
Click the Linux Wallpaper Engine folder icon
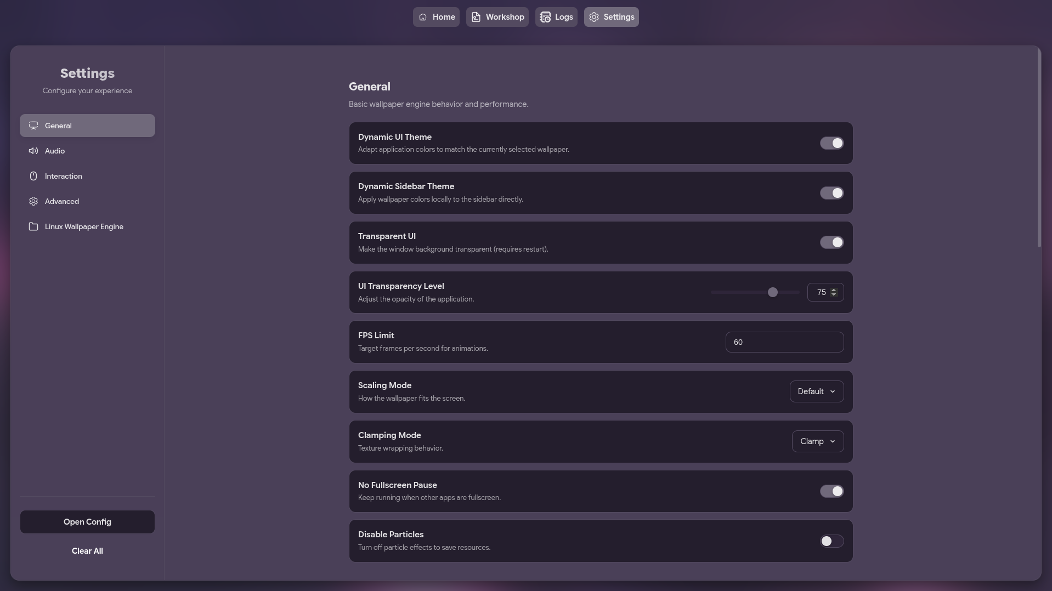[33, 226]
